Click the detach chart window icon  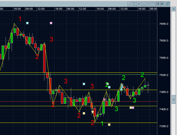(168, 4)
